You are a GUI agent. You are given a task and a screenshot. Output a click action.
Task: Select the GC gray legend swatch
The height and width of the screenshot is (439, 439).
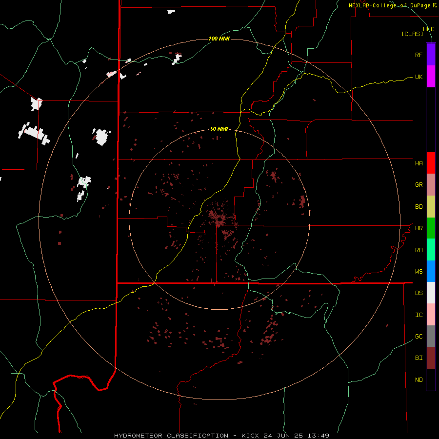431,336
